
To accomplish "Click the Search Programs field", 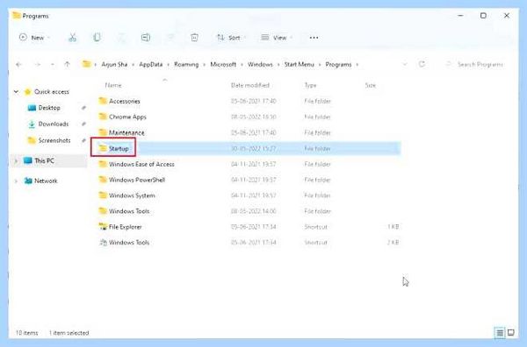I will point(474,64).
